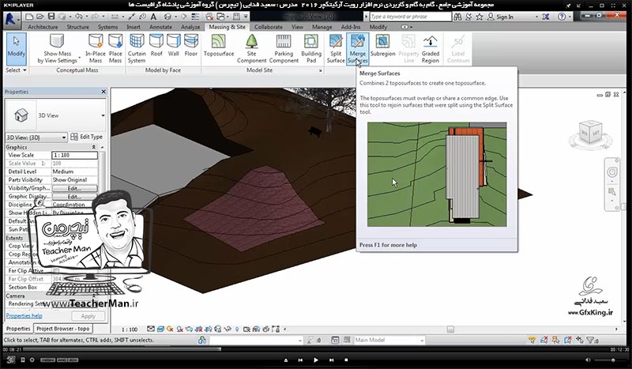
Task: Toggle Far Clip Active checkbox
Action: click(56, 270)
